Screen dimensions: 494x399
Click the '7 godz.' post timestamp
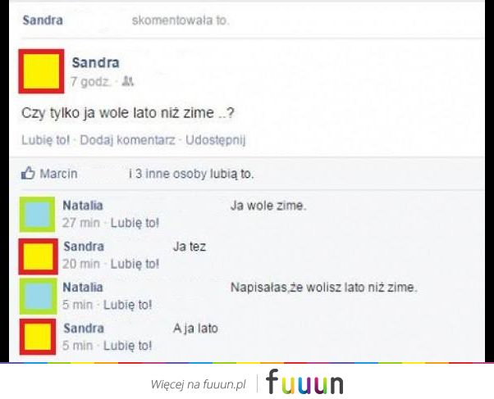(90, 82)
